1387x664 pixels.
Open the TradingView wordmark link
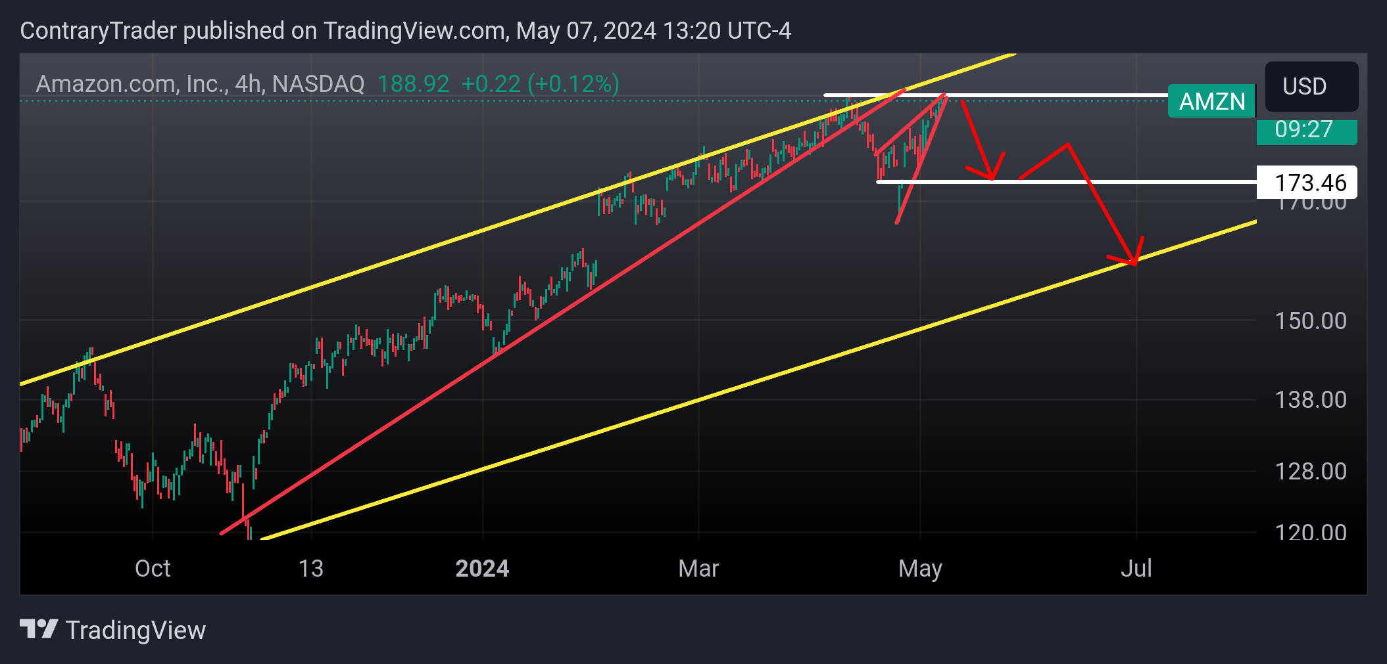[x=135, y=631]
